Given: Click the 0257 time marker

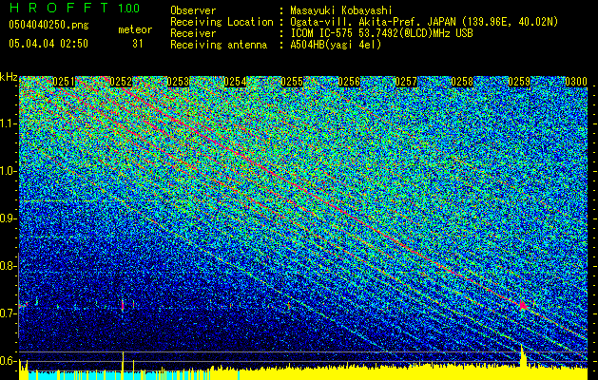Looking at the screenshot, I should point(406,82).
